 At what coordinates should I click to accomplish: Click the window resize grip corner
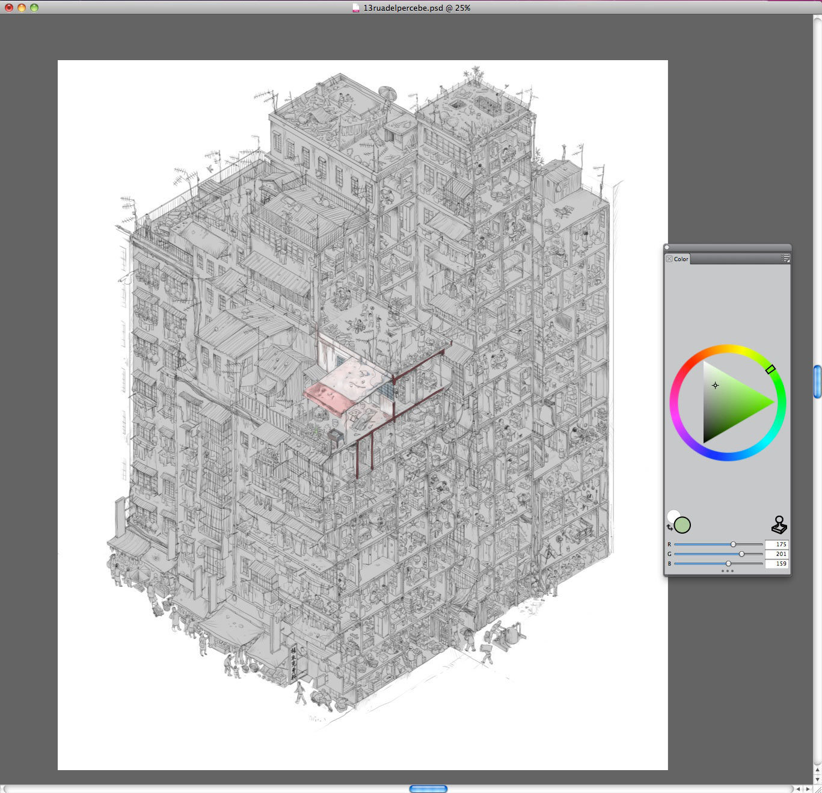[817, 789]
